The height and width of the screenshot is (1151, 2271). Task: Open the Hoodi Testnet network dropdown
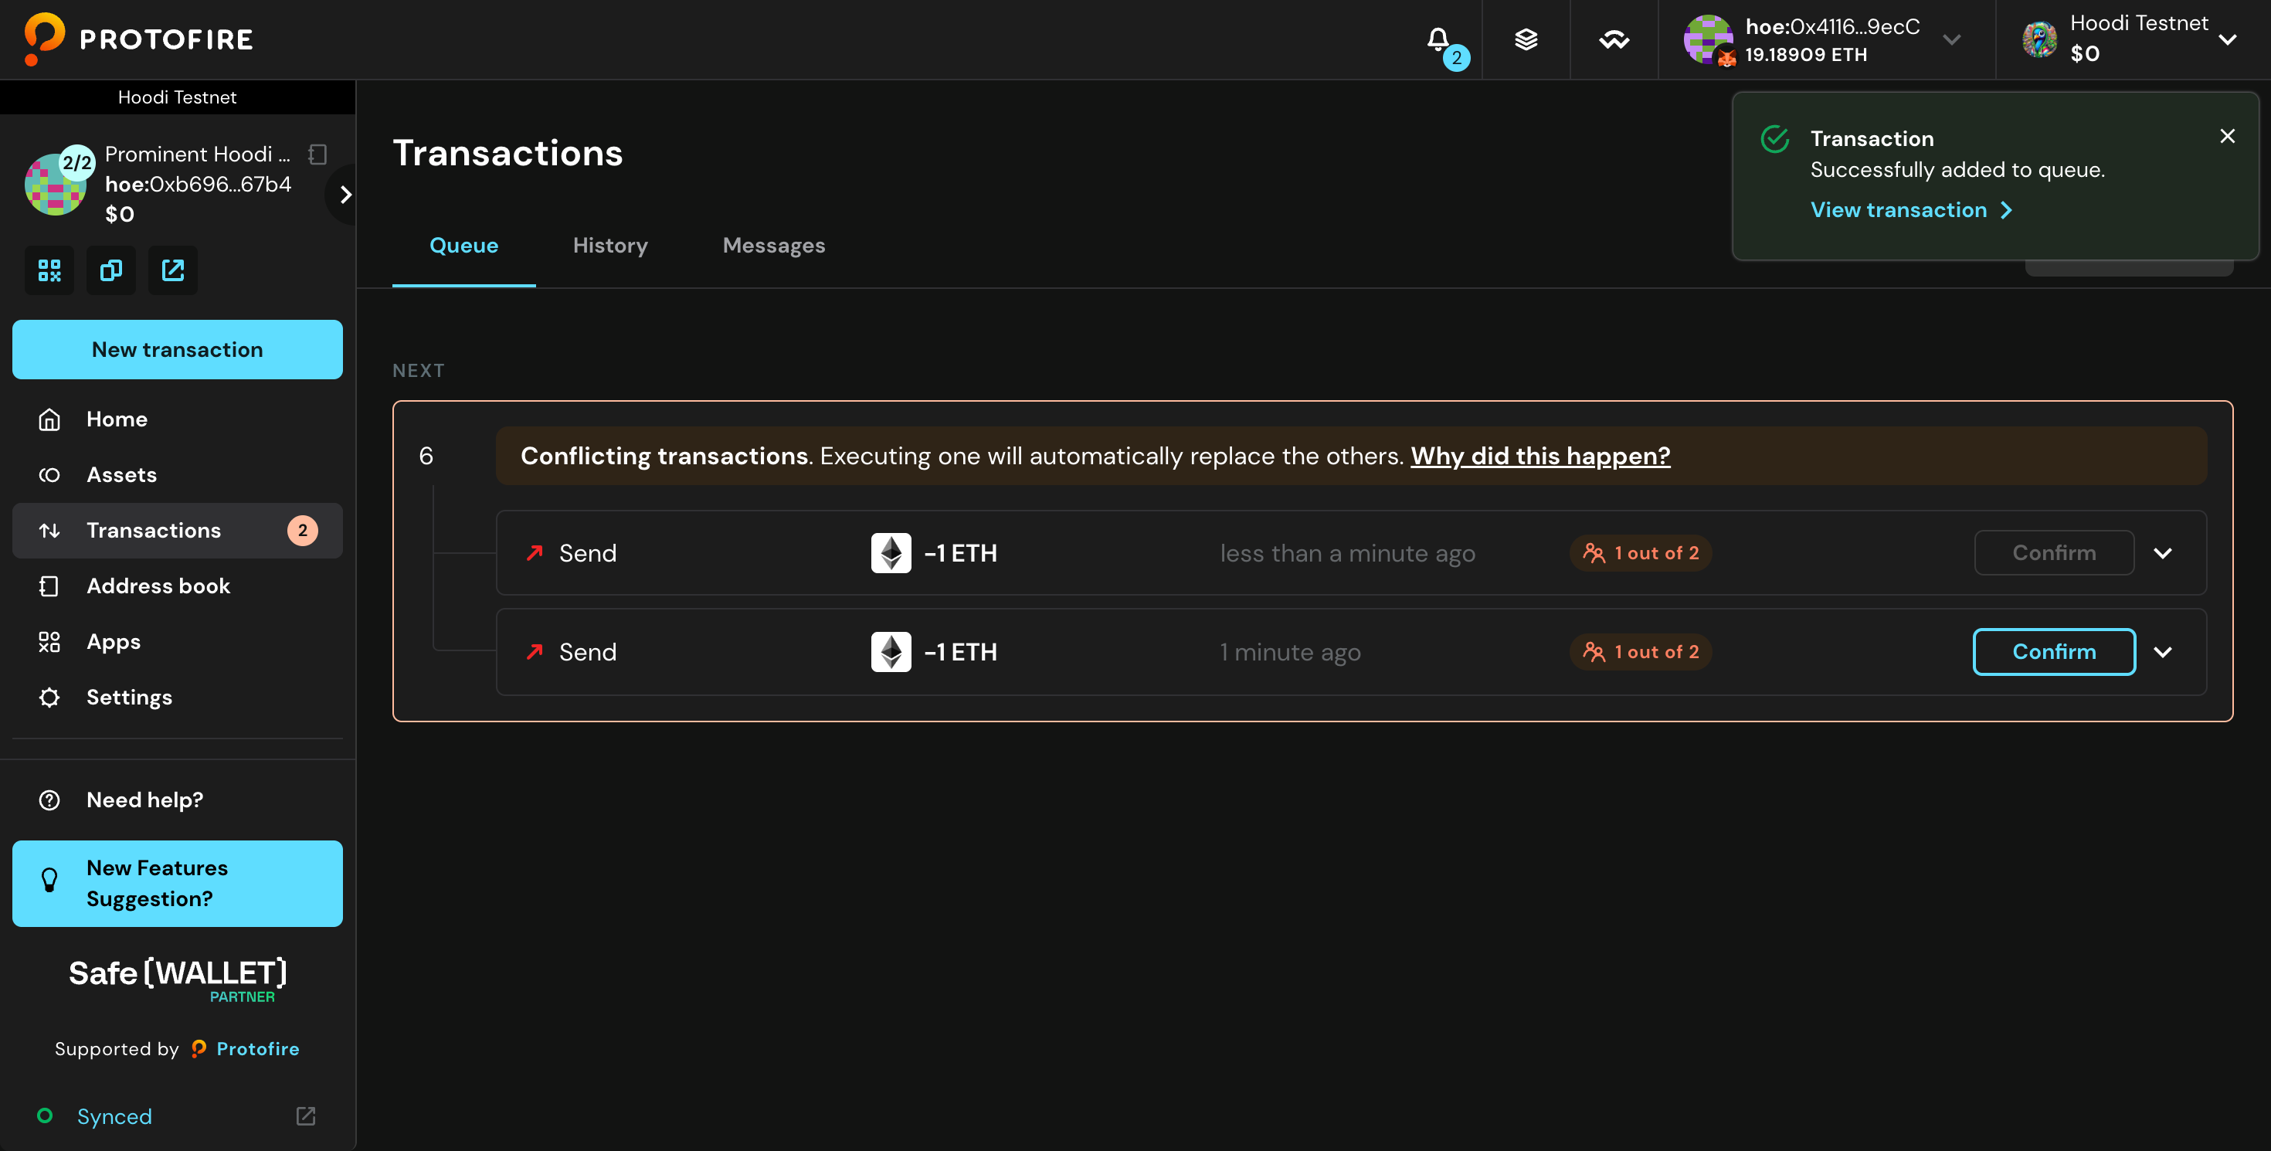2127,39
